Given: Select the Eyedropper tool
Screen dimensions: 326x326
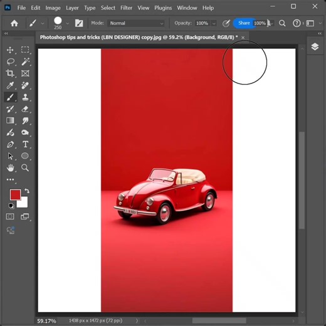Looking at the screenshot, I should [10, 85].
